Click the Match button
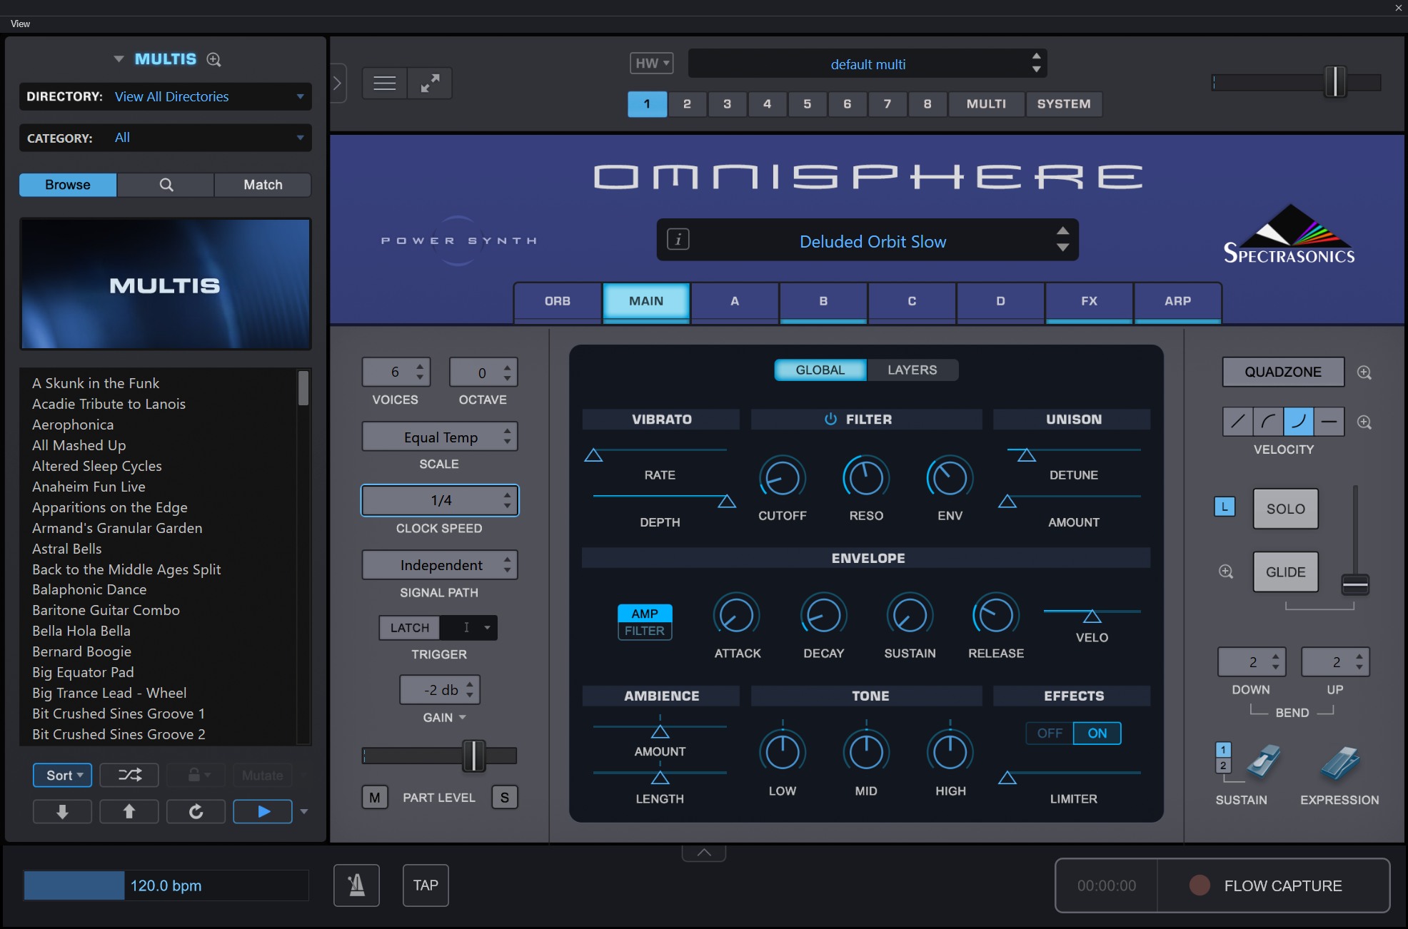This screenshot has width=1408, height=929. [263, 185]
